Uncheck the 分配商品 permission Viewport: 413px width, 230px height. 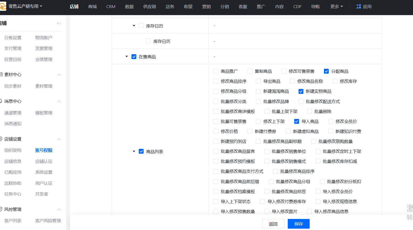pos(326,71)
